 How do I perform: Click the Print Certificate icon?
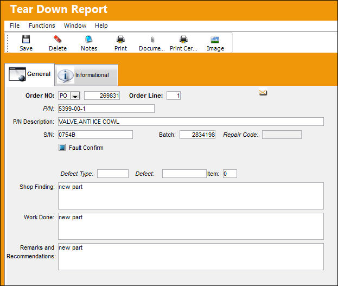[183, 39]
